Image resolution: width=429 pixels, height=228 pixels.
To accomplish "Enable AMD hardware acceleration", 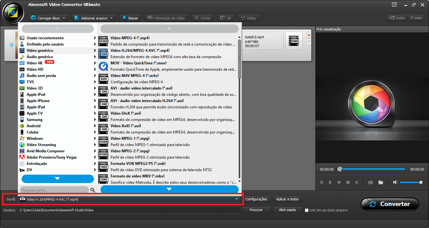I will click(416, 18).
